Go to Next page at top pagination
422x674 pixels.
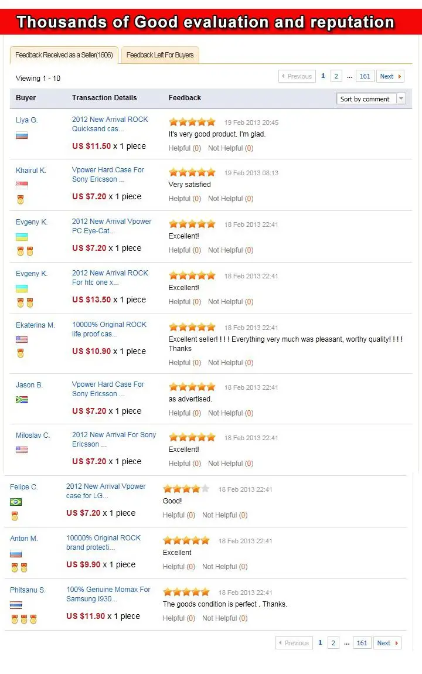pos(390,77)
